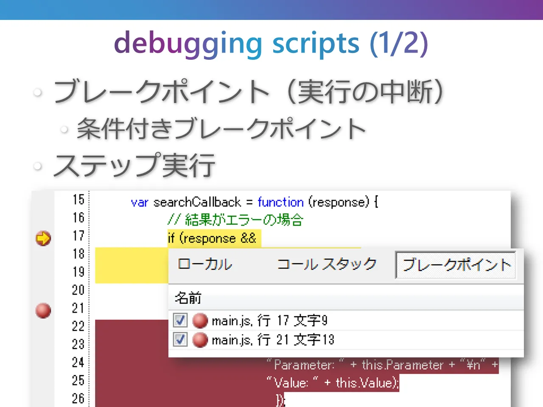Switch to the コール スタック tab
This screenshot has height=407, width=543.
(327, 265)
